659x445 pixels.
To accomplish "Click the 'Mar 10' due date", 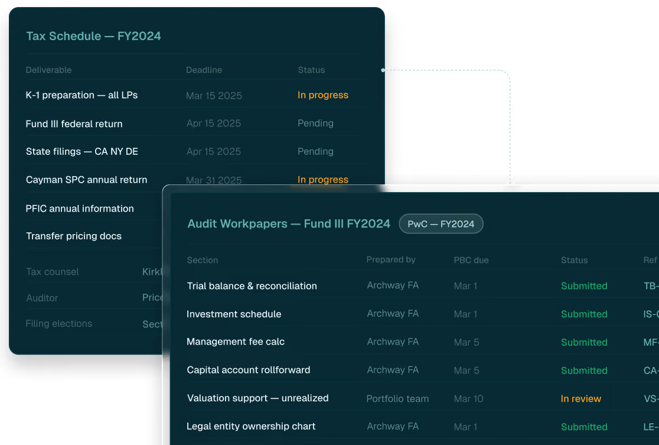I will (x=469, y=399).
